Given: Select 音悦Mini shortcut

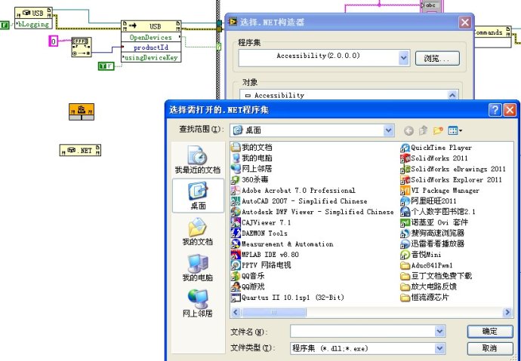Looking at the screenshot, I should 421,254.
